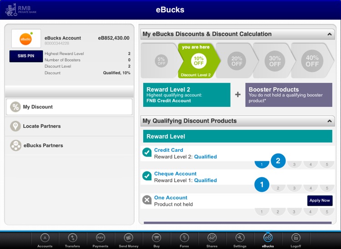
Task: Open the Shares tab icon
Action: tap(212, 238)
